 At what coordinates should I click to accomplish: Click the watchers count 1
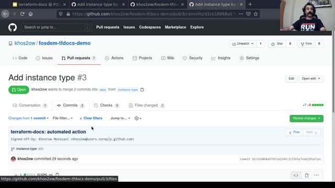coord(261,44)
